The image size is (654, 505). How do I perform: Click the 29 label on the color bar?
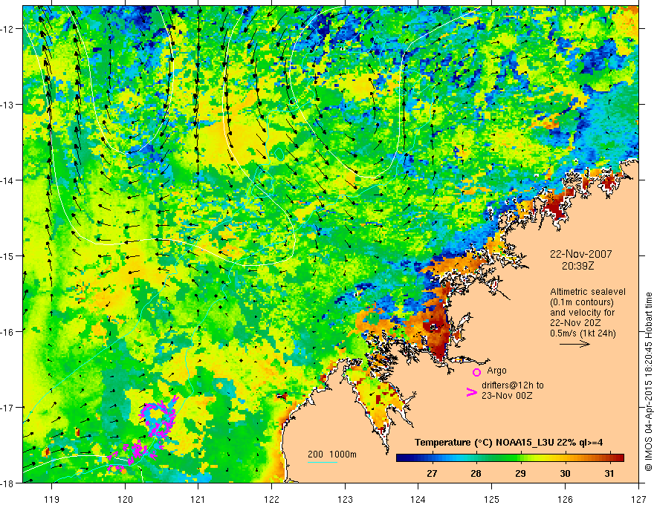520,473
